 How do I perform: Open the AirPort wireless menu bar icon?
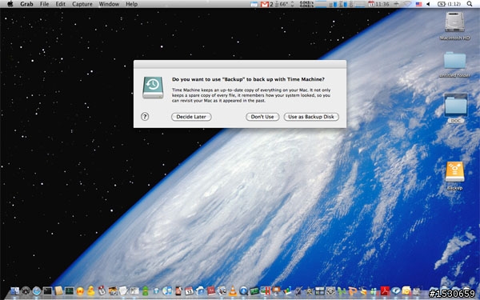(x=408, y=4)
